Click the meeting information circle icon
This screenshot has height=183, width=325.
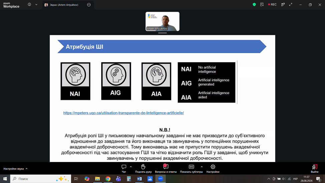(29, 5)
